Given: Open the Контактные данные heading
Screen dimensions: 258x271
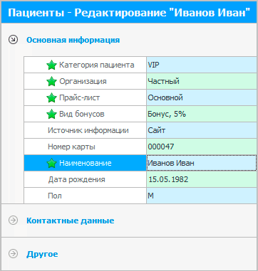Looking at the screenshot, I should point(71,220).
